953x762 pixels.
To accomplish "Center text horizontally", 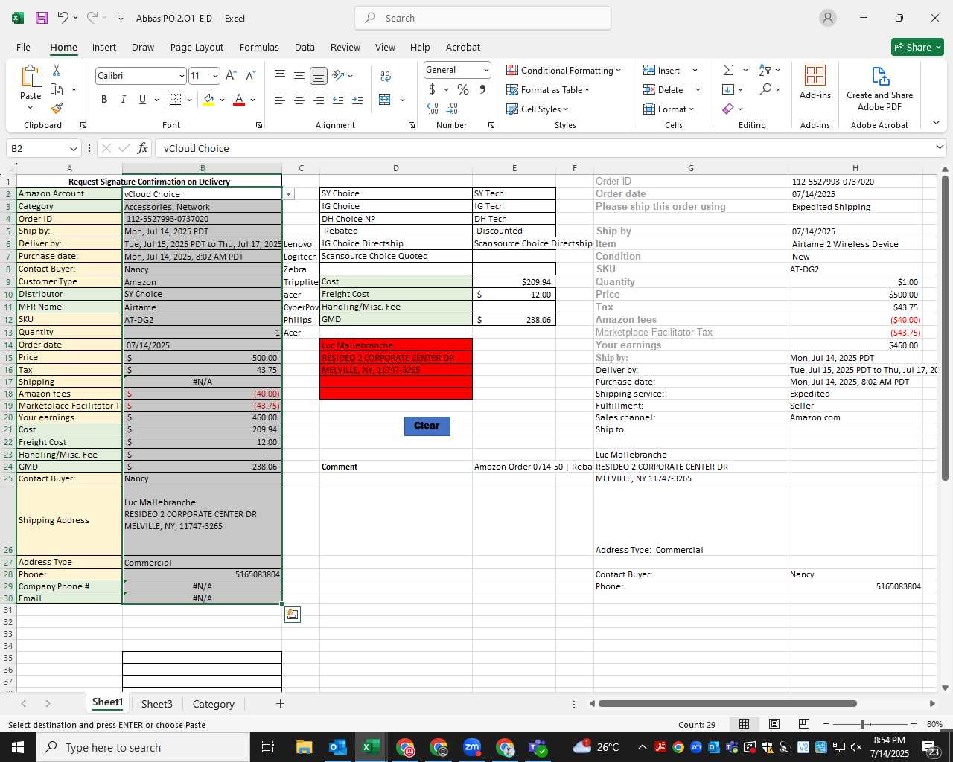I will 299,99.
